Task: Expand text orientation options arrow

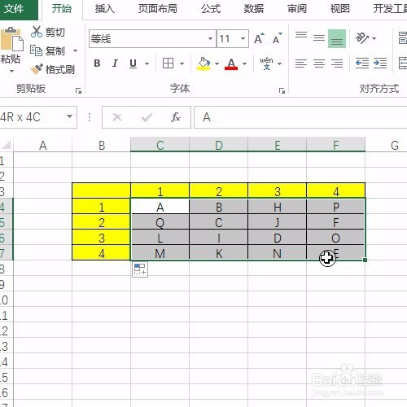Action: click(374, 38)
